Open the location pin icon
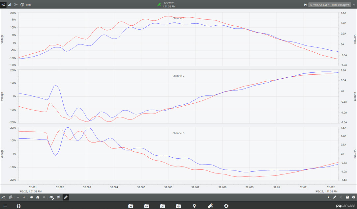This screenshot has height=209, width=357. [x=194, y=206]
